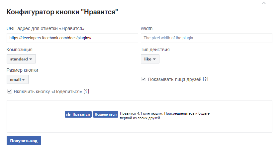Click the URL address input field

click(x=72, y=38)
